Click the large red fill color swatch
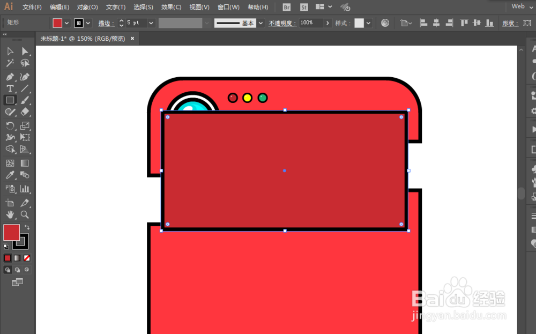The width and height of the screenshot is (536, 334). pyautogui.click(x=11, y=233)
